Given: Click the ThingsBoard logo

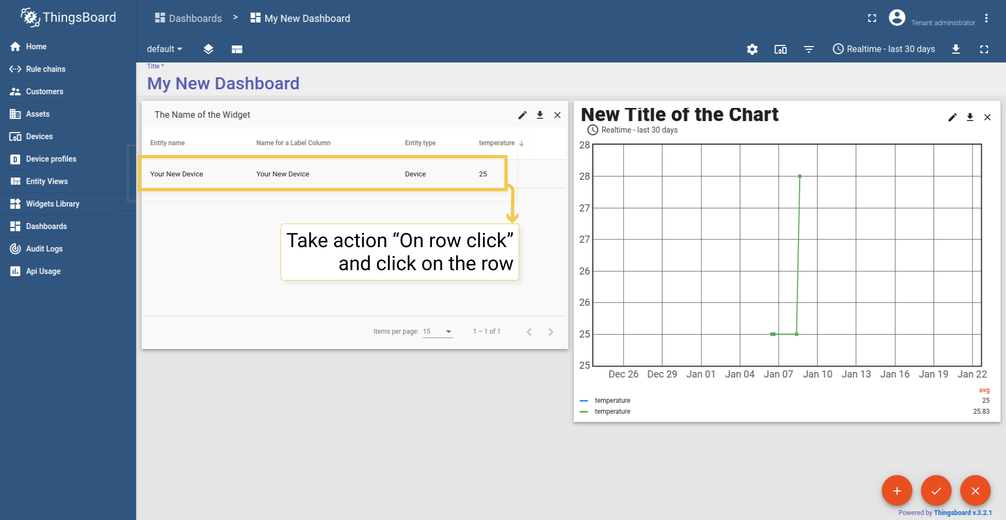Looking at the screenshot, I should click(x=68, y=18).
